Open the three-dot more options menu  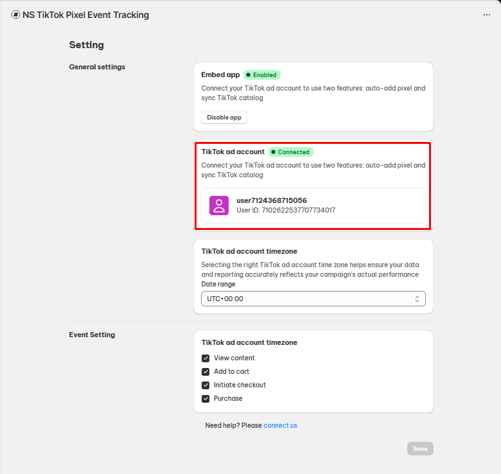pyautogui.click(x=486, y=15)
